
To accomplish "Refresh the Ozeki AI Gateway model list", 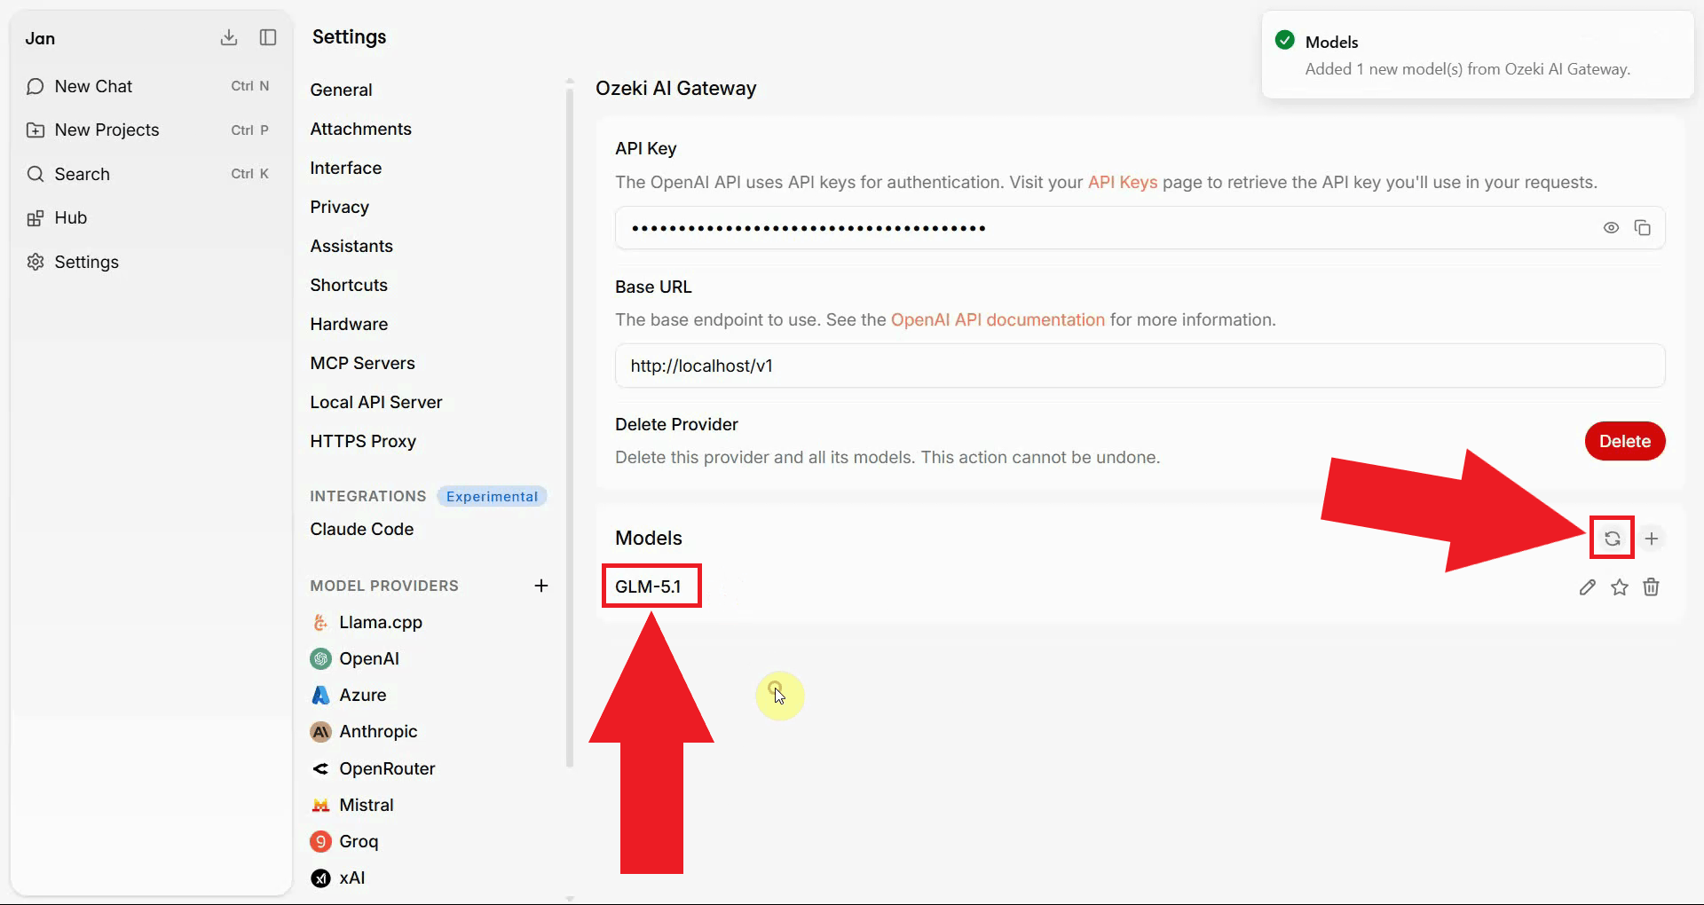I will (x=1612, y=538).
